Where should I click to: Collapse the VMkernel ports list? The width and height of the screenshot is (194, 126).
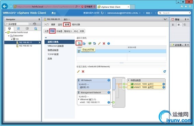[79, 100]
